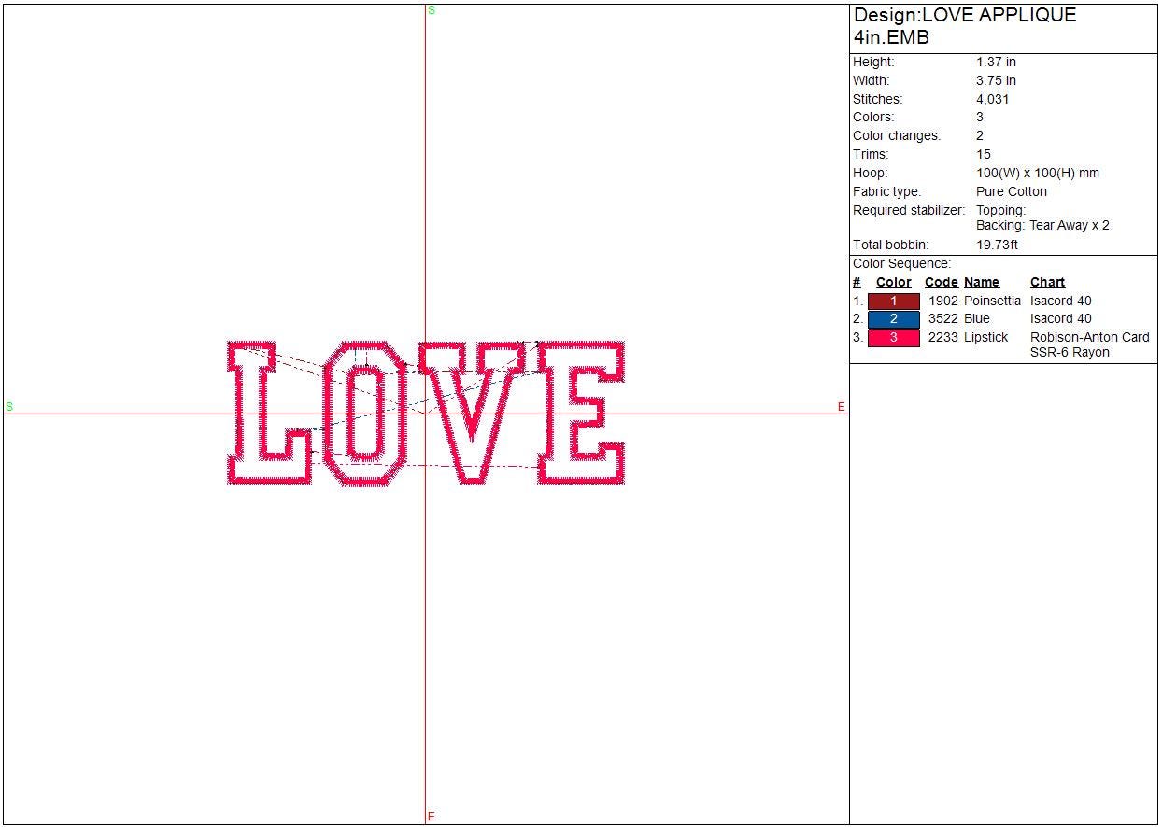Viewport: 1162px width, 827px height.
Task: Click the design title LOVE APPLIQUE 4in.EMB
Action: (x=964, y=26)
